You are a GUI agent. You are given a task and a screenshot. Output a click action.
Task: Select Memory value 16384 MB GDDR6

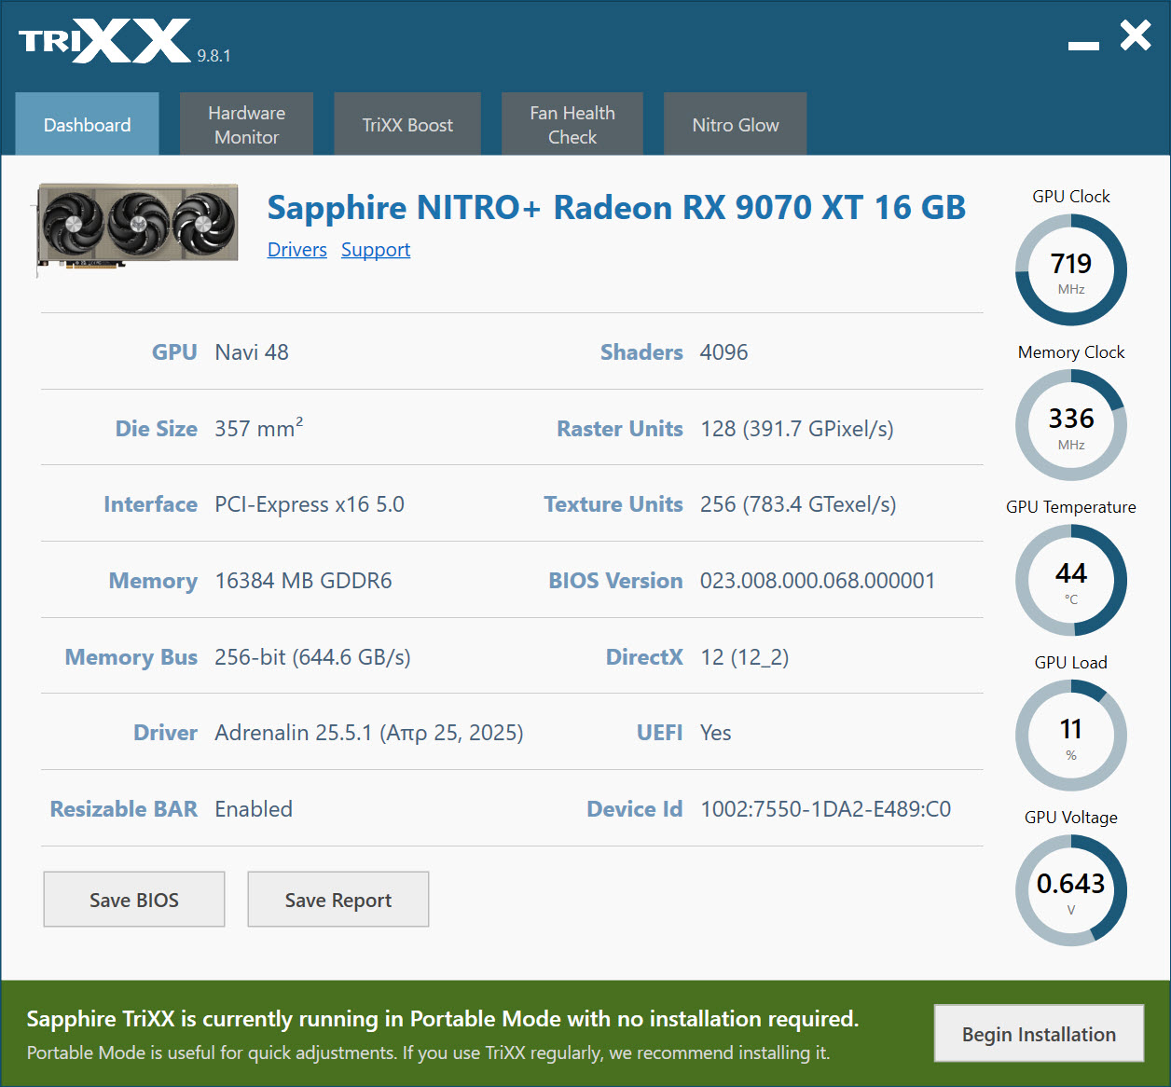click(x=303, y=581)
